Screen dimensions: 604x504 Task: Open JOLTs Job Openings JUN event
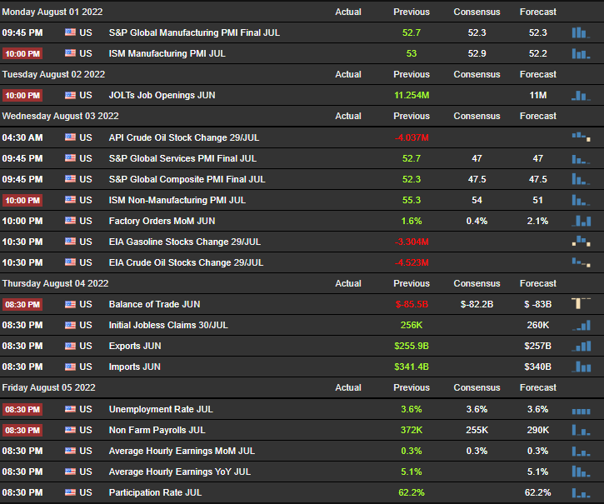[x=162, y=95]
